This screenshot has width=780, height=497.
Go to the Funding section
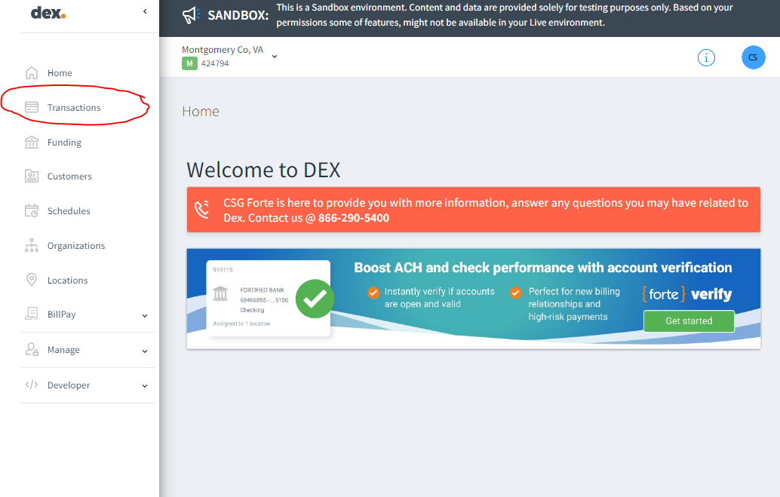pyautogui.click(x=64, y=143)
